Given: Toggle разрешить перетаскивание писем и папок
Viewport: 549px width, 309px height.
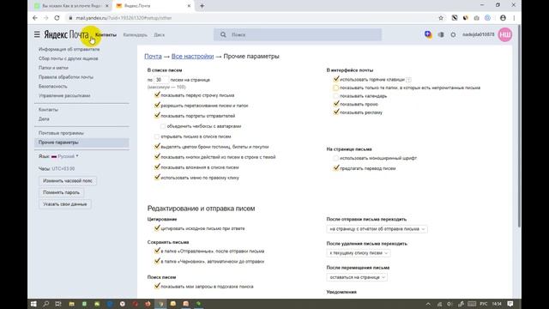Looking at the screenshot, I should [157, 105].
